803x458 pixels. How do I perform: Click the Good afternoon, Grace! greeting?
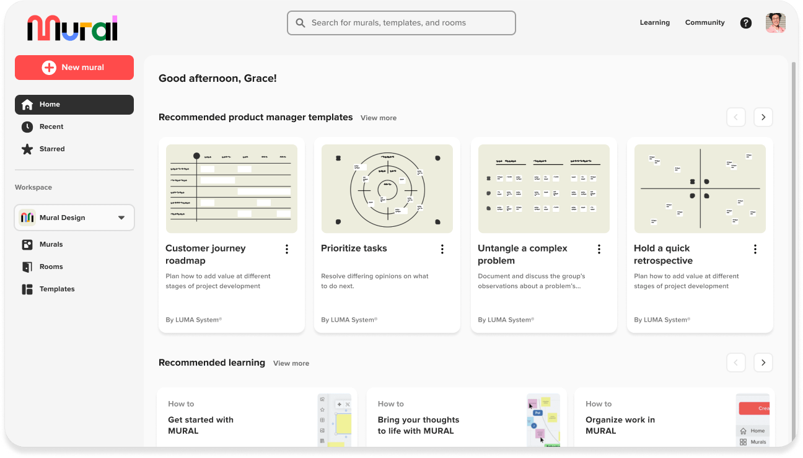[217, 79]
